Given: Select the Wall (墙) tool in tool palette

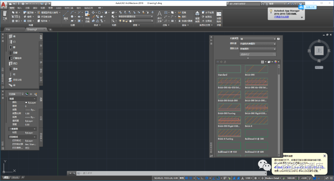Looking at the screenshot, I should pyautogui.click(x=12, y=36).
